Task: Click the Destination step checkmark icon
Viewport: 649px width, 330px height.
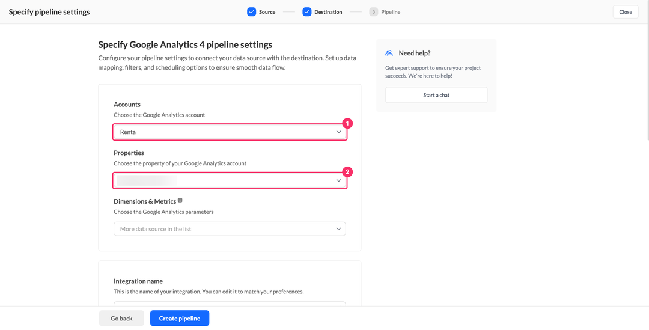Action: (306, 12)
